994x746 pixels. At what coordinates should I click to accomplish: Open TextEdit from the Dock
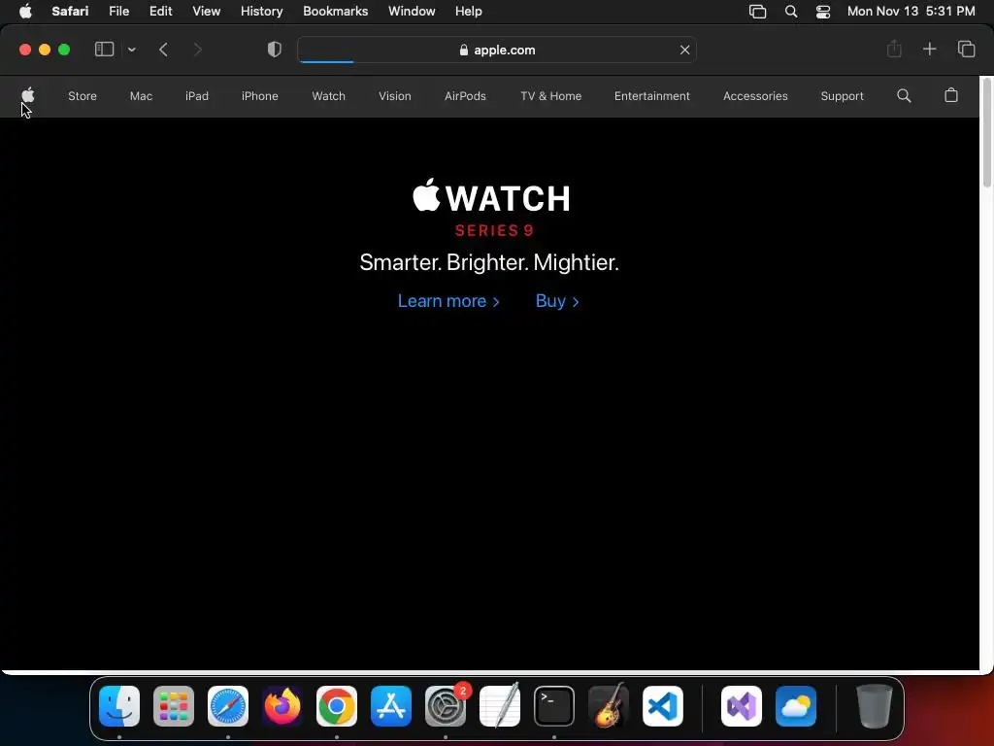point(500,706)
